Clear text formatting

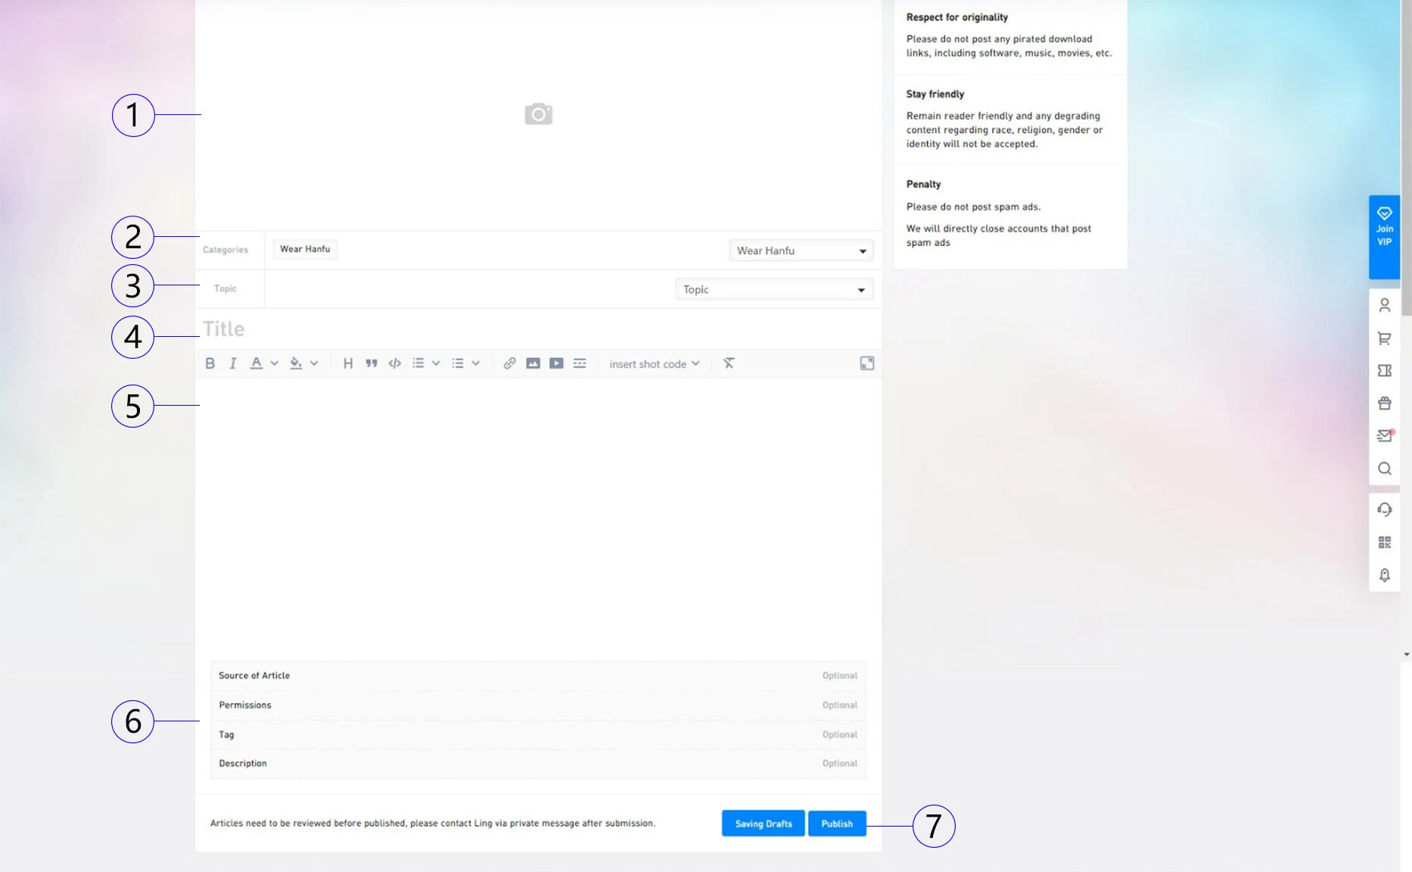click(x=729, y=363)
